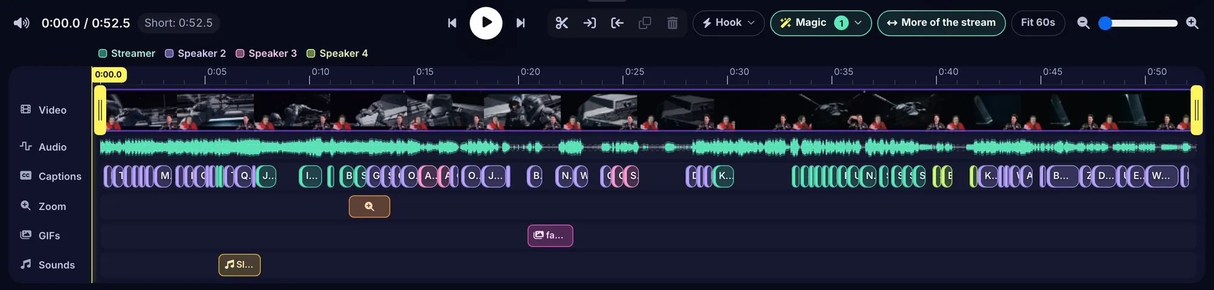
Task: Select the purple 'B...' caption chip
Action: (1062, 176)
